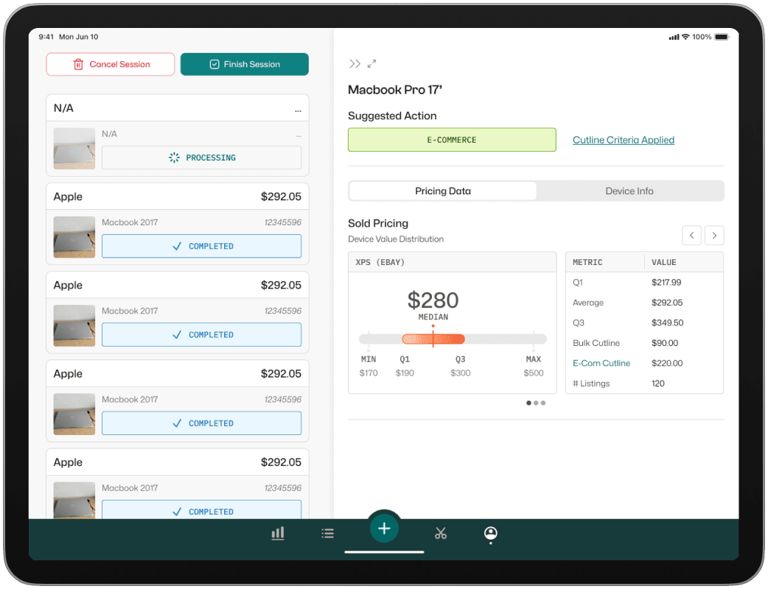768x589 pixels.
Task: Select the first pagination dot
Action: [528, 403]
